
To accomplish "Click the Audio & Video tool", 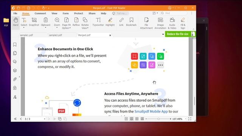I will tap(172, 23).
